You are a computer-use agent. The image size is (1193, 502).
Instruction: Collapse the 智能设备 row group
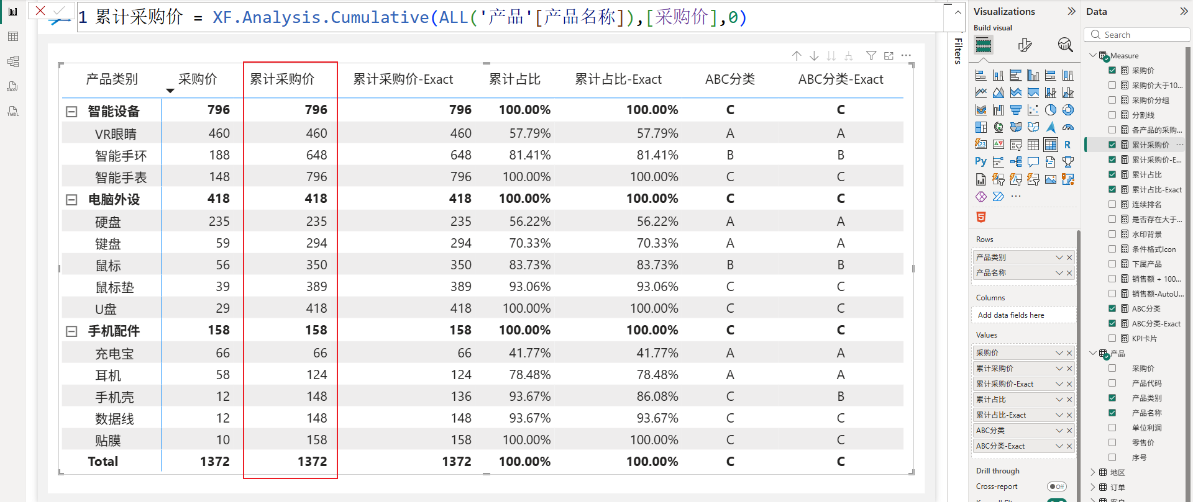pyautogui.click(x=71, y=112)
